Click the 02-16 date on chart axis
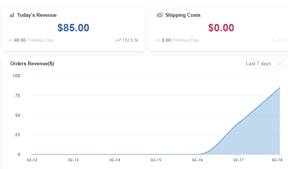 tap(197, 160)
